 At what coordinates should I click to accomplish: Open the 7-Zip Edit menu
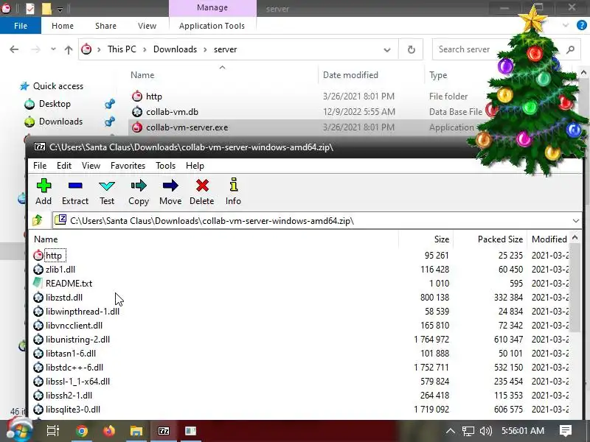(64, 166)
